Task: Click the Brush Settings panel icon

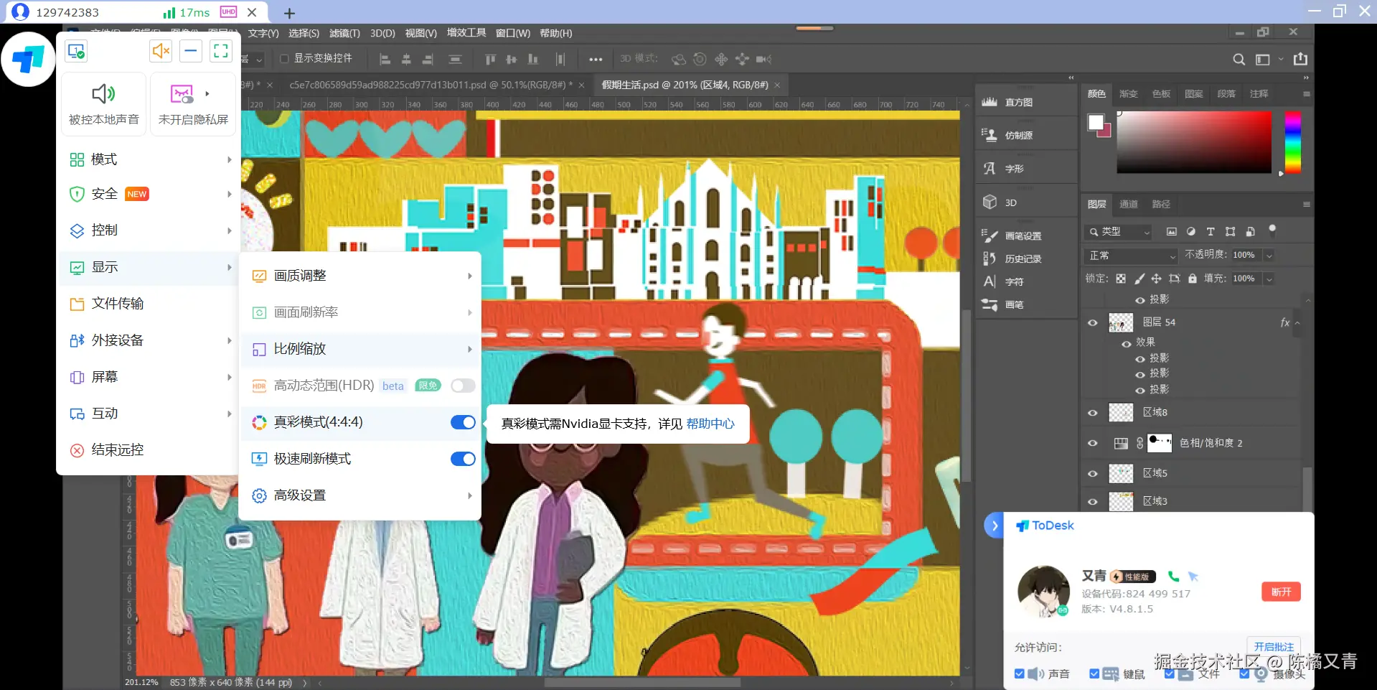Action: coord(990,236)
